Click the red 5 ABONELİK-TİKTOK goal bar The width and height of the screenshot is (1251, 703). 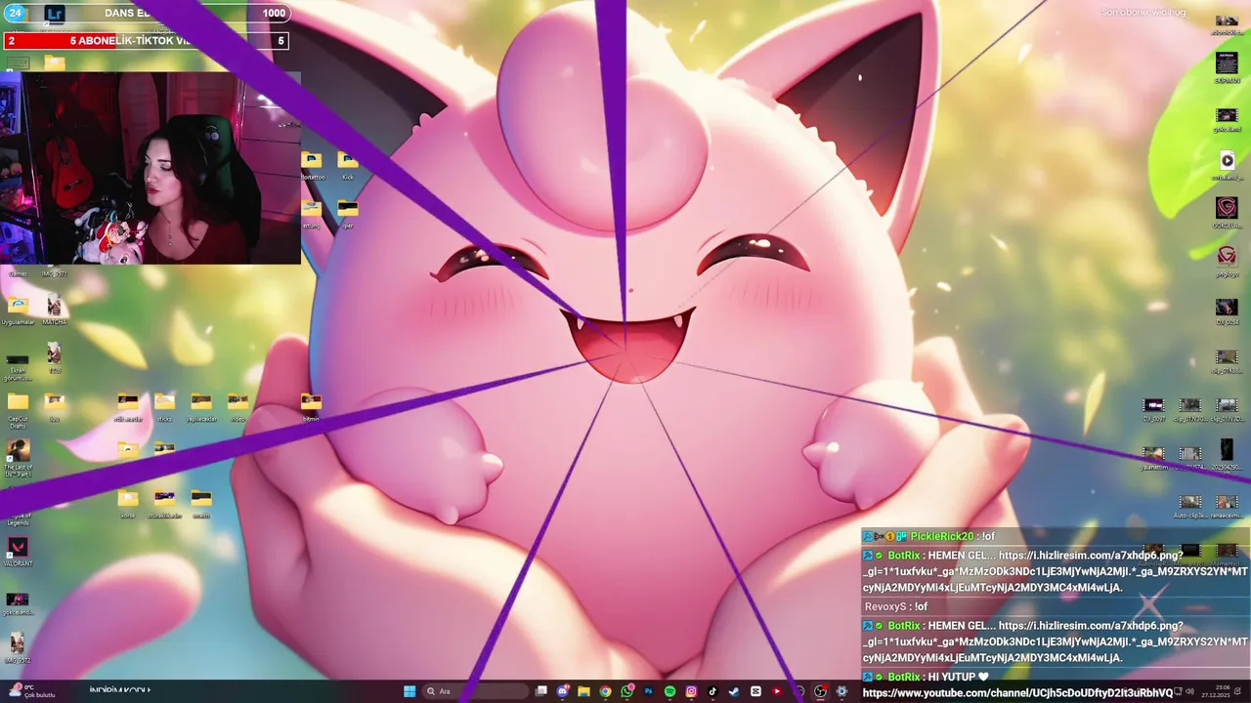147,41
